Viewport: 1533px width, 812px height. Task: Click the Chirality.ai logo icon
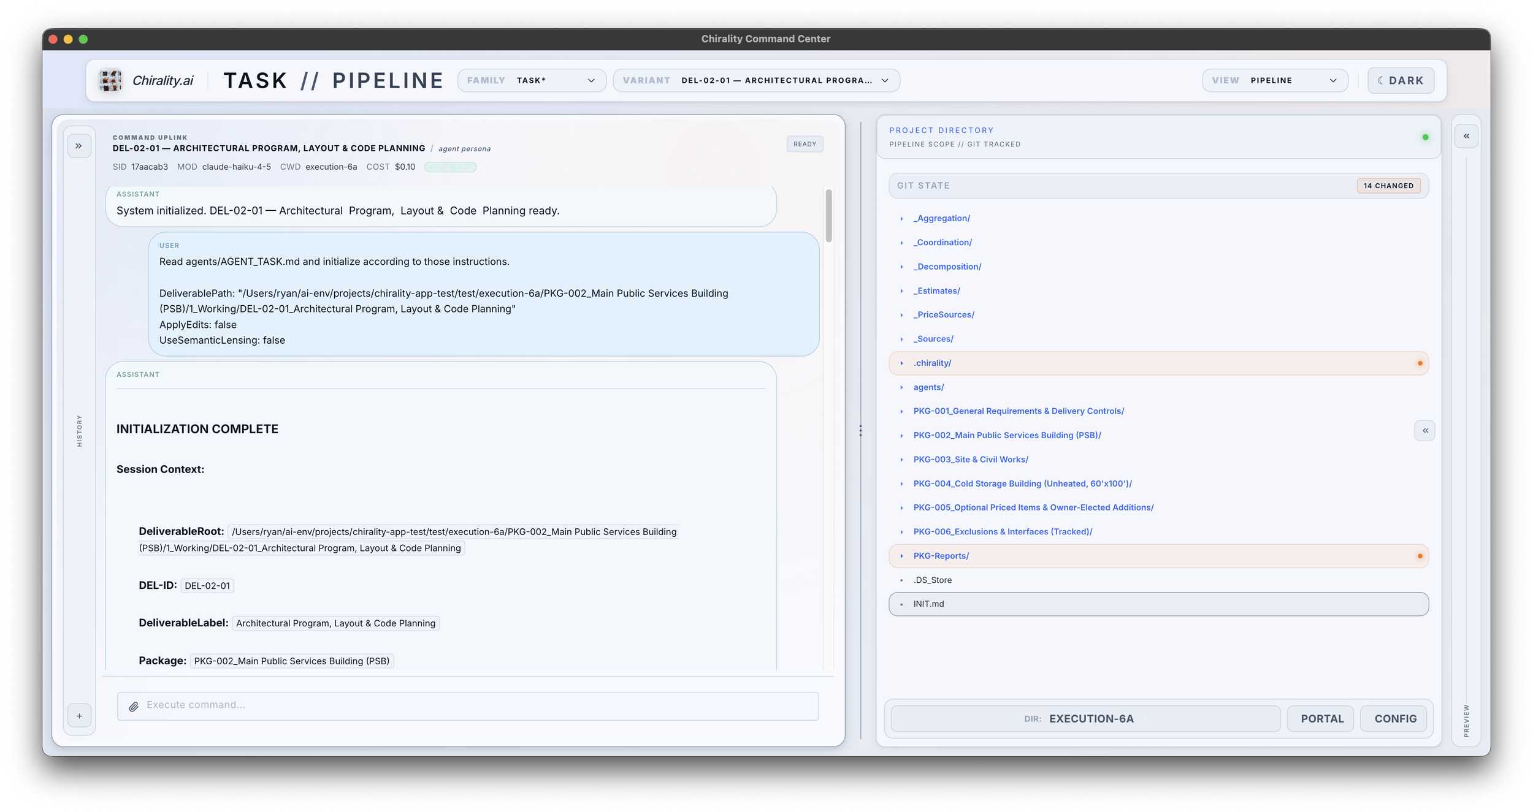(x=110, y=80)
